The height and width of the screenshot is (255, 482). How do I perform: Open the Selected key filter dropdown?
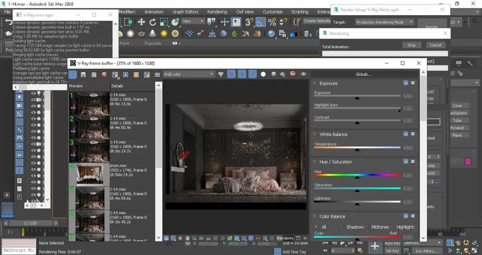(x=422, y=243)
